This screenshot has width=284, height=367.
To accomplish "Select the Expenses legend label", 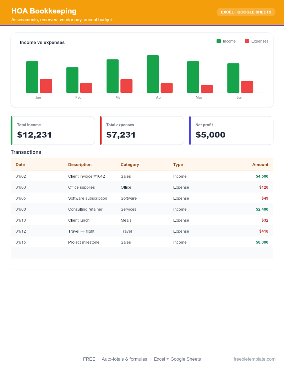I will tap(260, 41).
